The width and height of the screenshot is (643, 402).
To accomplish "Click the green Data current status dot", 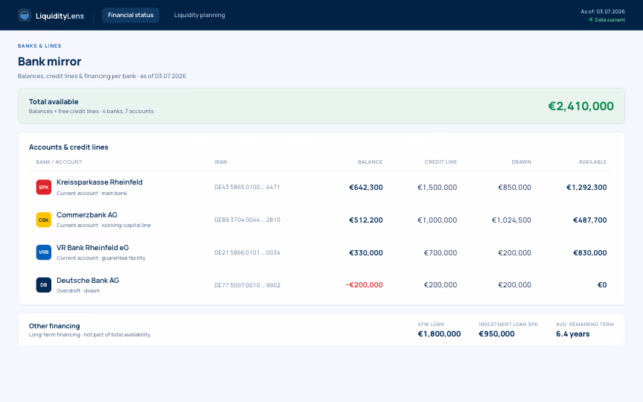I will tap(591, 19).
